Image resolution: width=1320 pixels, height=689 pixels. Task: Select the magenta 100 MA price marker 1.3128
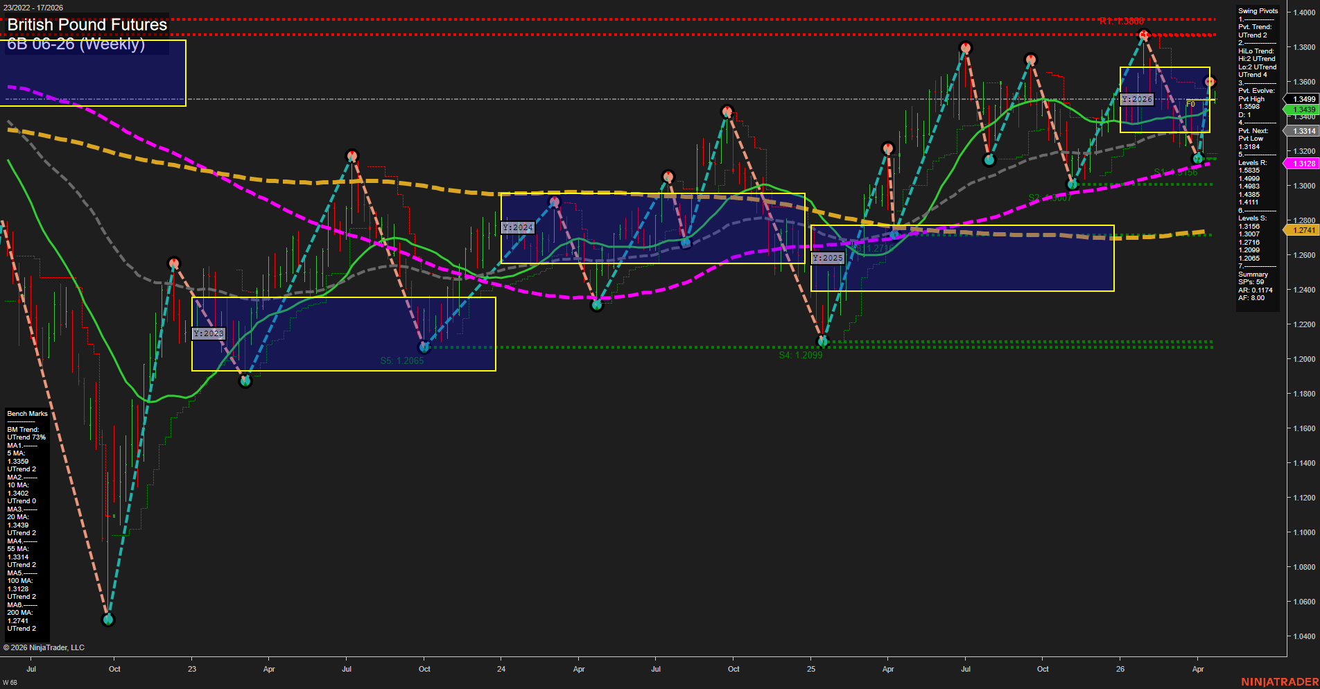pos(1302,163)
